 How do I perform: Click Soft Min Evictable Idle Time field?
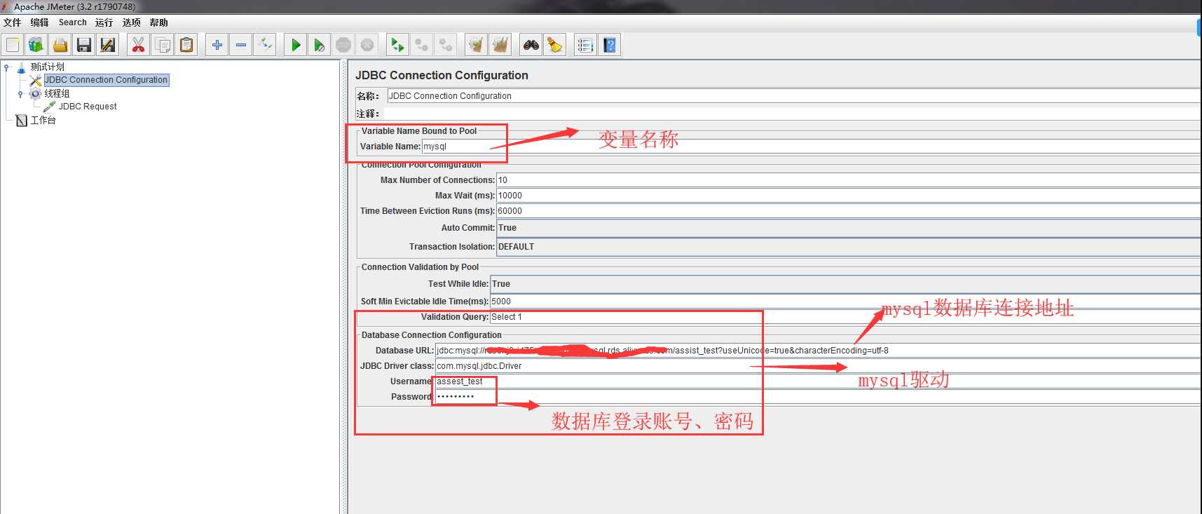click(x=845, y=302)
